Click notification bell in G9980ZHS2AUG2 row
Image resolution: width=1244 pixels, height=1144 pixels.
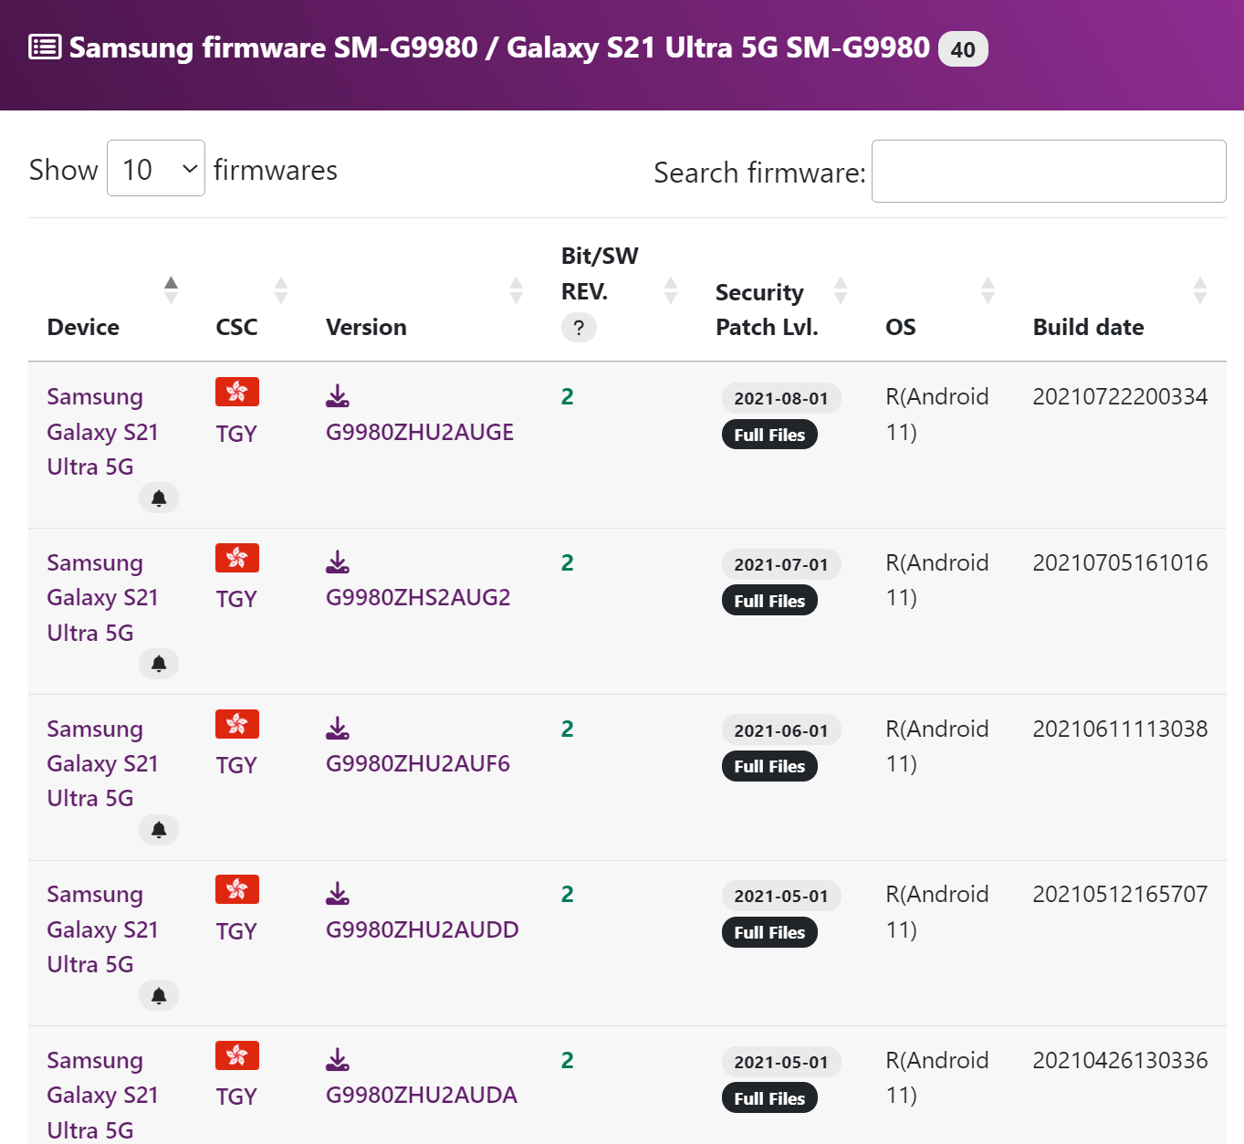point(159,664)
